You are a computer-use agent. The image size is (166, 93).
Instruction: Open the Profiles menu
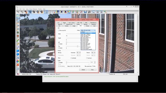pos(40,9)
